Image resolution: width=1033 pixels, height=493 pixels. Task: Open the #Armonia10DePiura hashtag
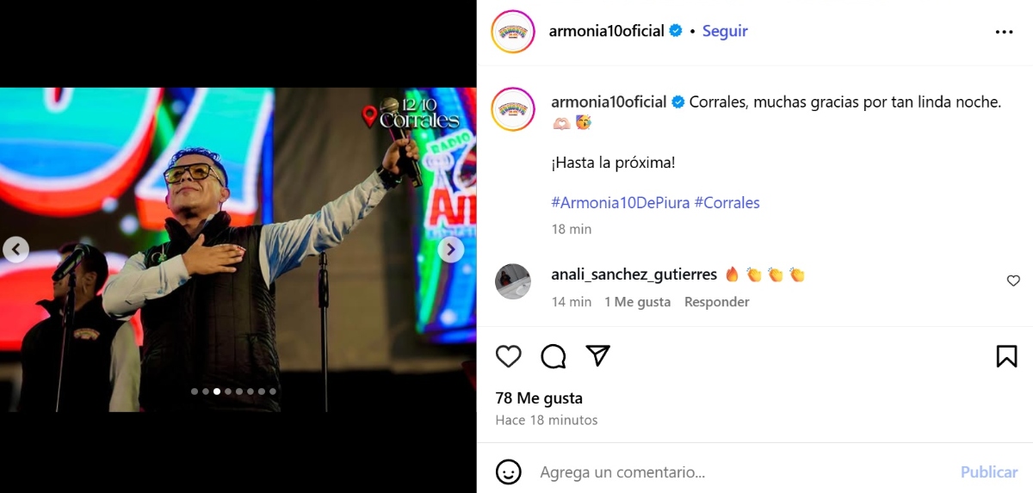tap(619, 203)
